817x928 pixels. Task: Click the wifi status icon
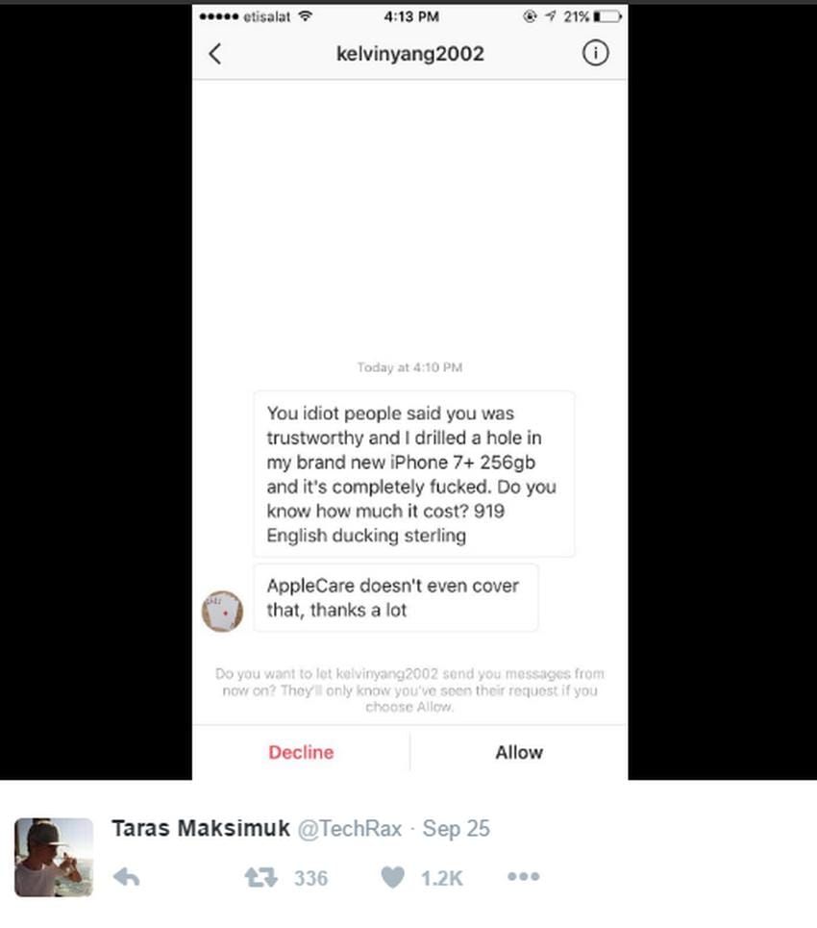(x=306, y=16)
